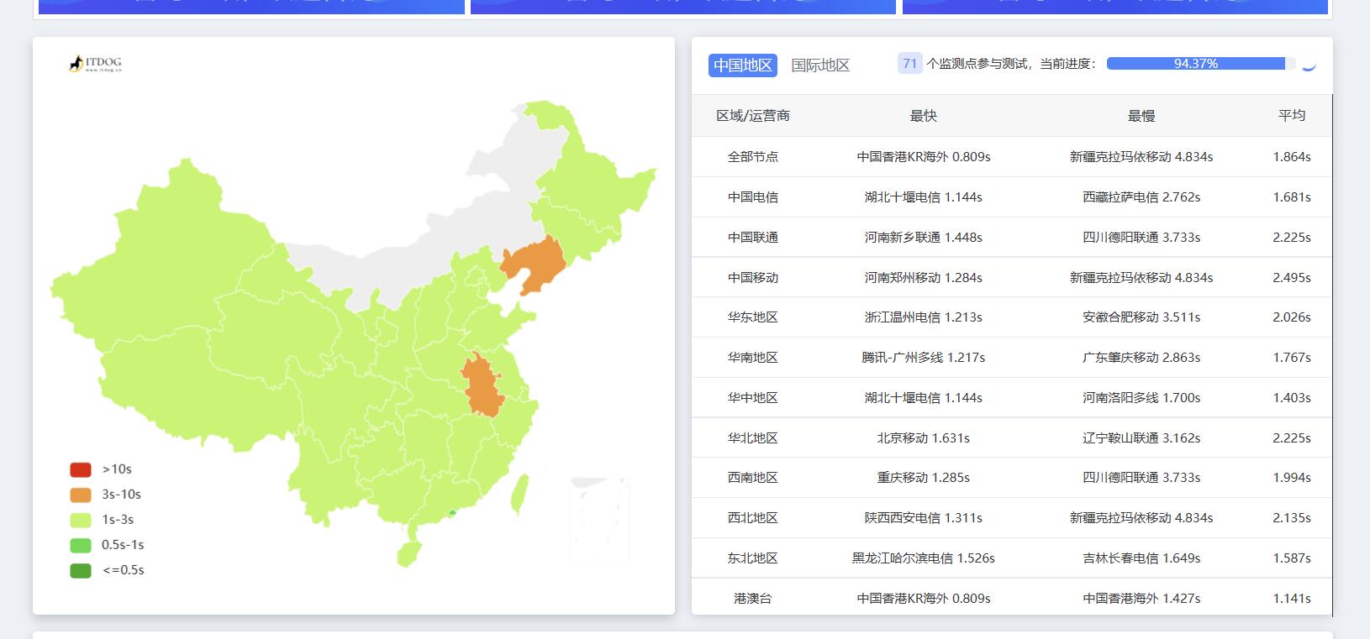Click the 71 monitoring points badge
The width and height of the screenshot is (1370, 639).
pyautogui.click(x=909, y=64)
